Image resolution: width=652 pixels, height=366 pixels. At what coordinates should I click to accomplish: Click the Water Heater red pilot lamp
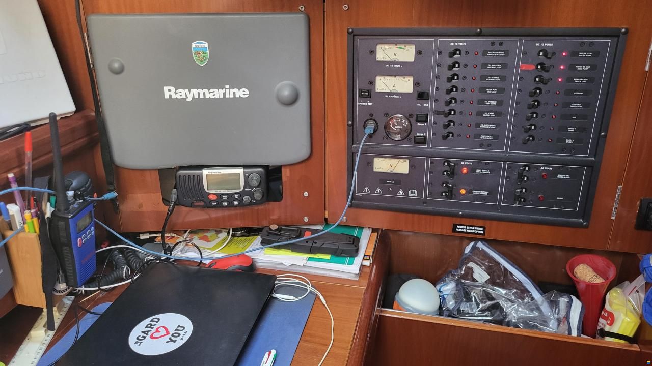click(545, 176)
